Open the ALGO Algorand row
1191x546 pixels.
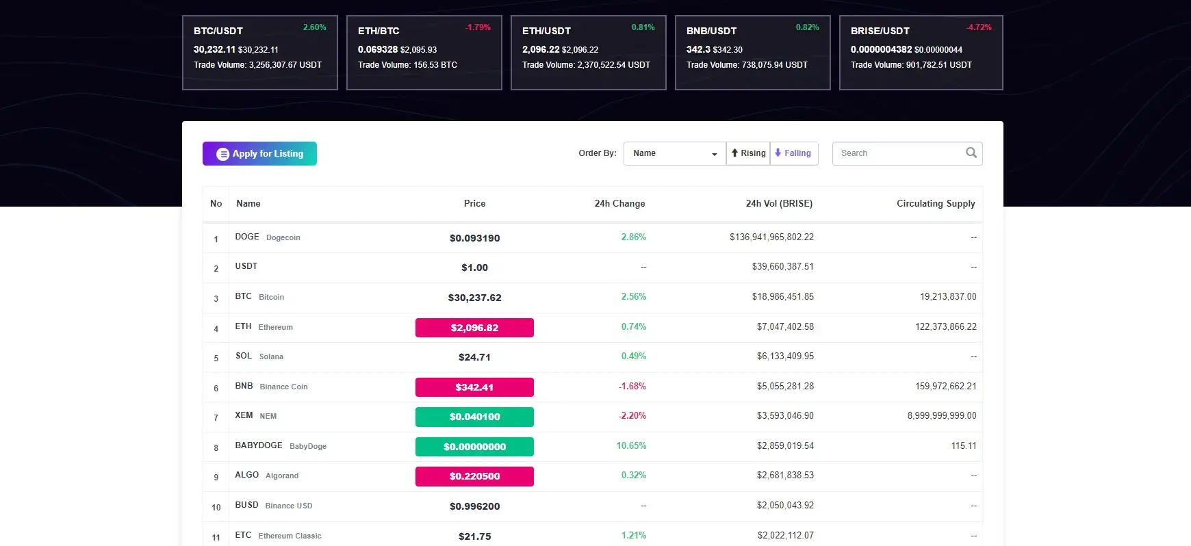pyautogui.click(x=267, y=476)
